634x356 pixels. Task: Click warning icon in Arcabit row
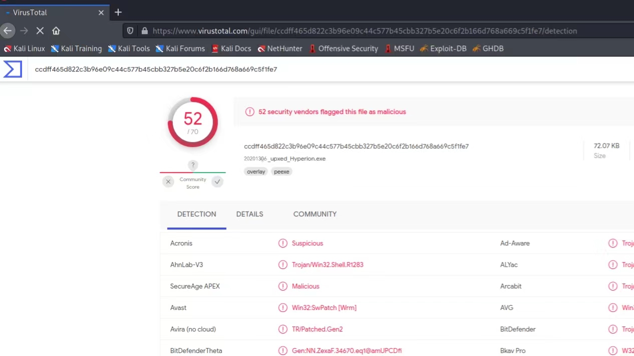612,286
